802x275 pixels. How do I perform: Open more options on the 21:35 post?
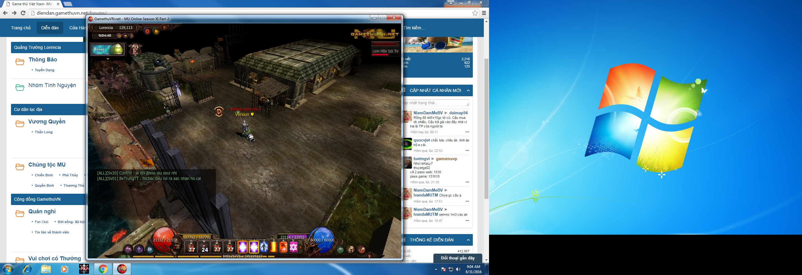[x=467, y=182]
